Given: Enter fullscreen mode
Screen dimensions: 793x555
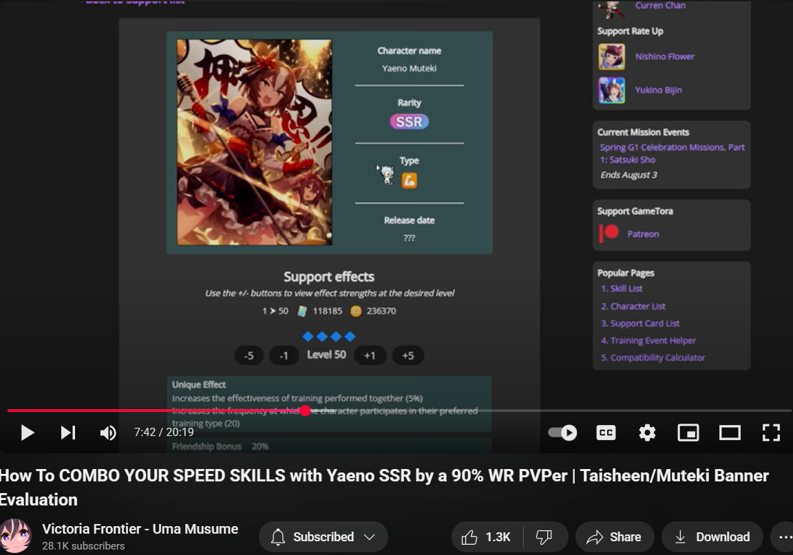Looking at the screenshot, I should 771,433.
